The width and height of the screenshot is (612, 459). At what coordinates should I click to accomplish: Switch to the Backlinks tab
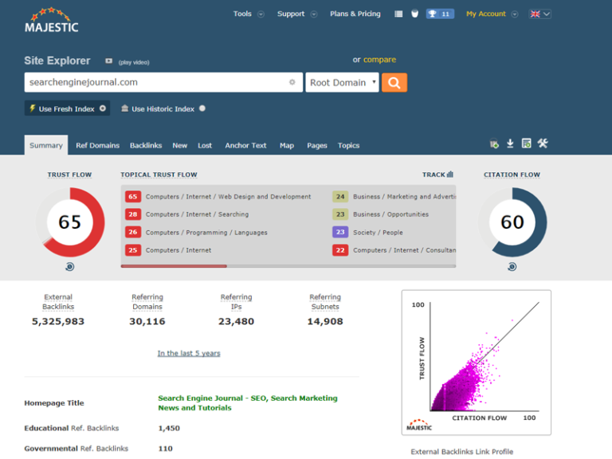tap(146, 145)
